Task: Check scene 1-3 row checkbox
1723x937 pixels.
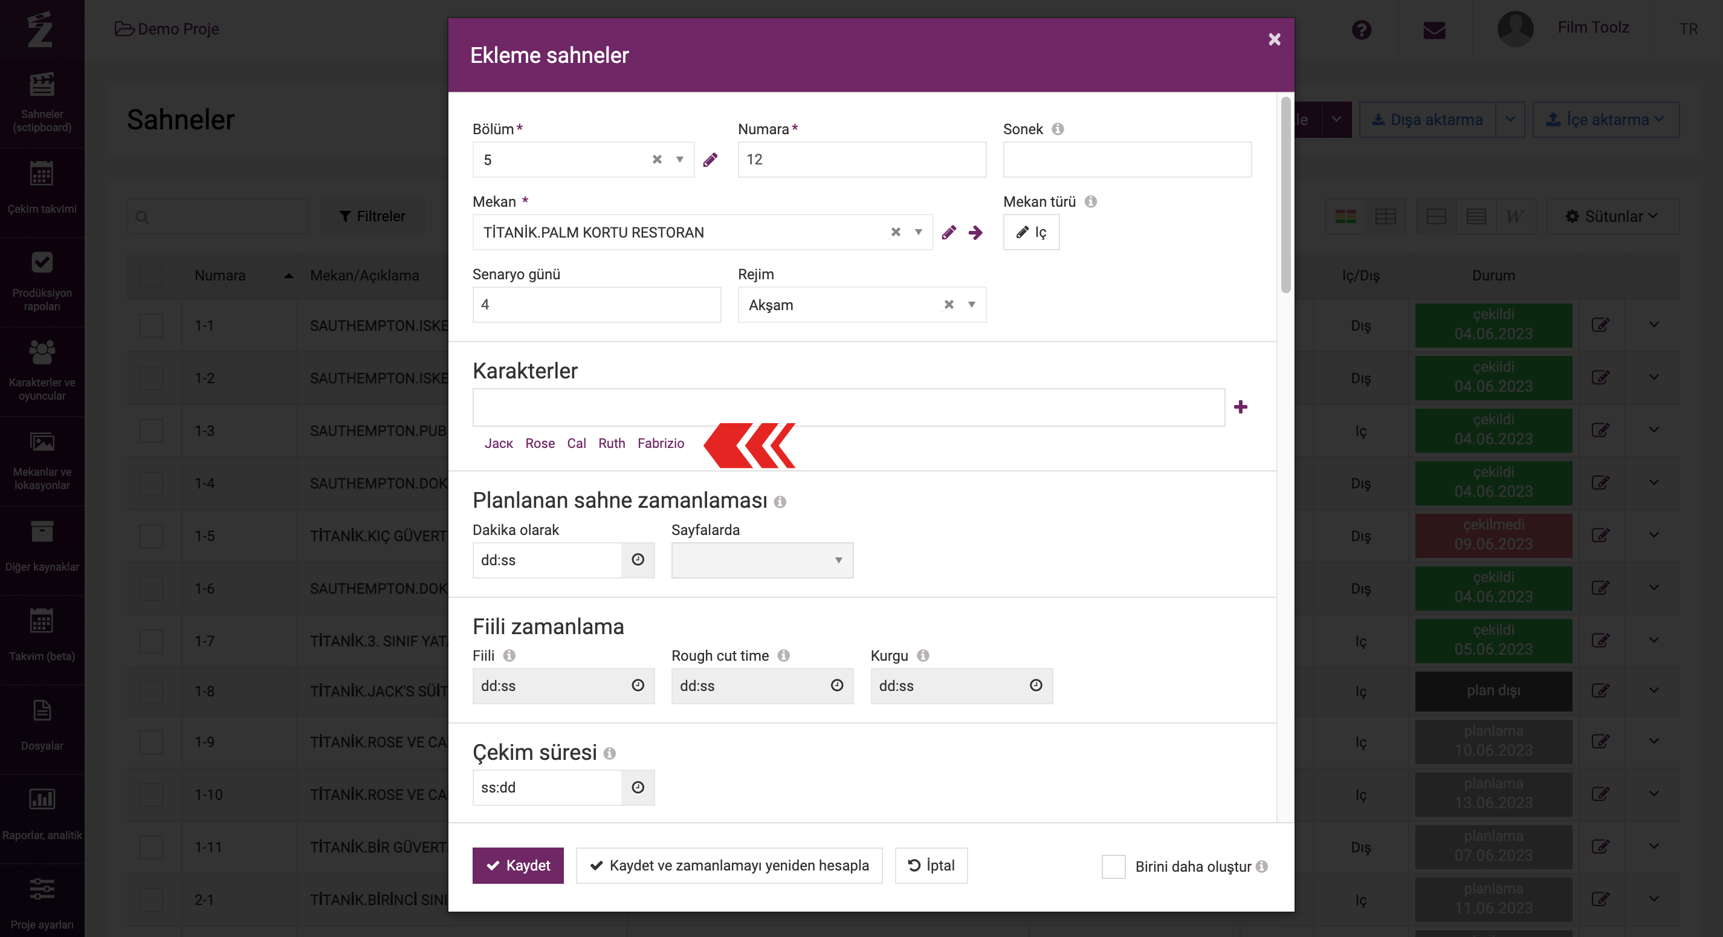Action: tap(151, 430)
